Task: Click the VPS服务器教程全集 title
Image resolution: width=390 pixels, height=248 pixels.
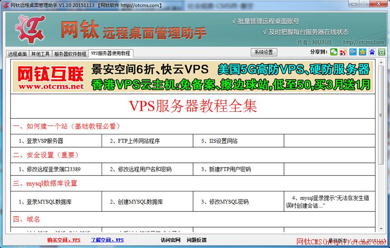Action: [193, 106]
